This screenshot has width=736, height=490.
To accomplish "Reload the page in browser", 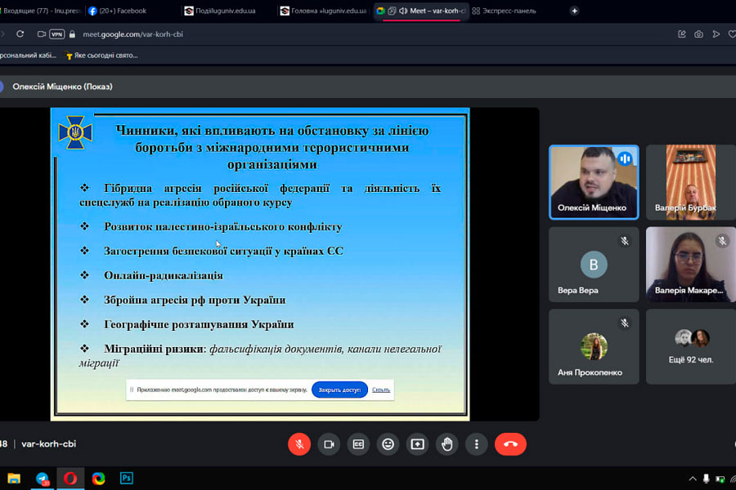I will click(x=20, y=34).
